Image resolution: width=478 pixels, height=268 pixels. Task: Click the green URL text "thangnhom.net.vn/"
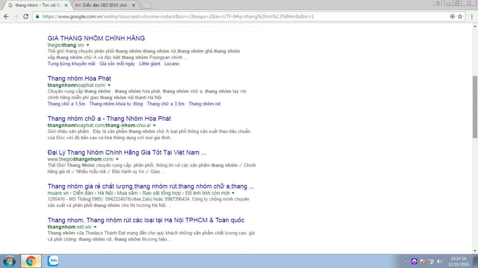(70, 227)
